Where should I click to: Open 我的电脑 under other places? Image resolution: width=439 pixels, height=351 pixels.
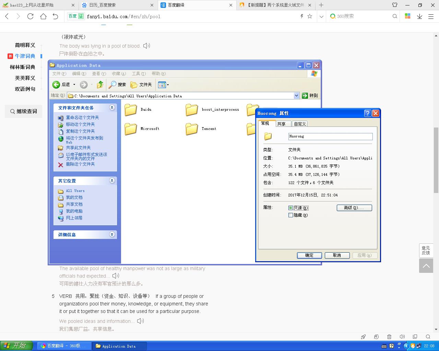74,211
